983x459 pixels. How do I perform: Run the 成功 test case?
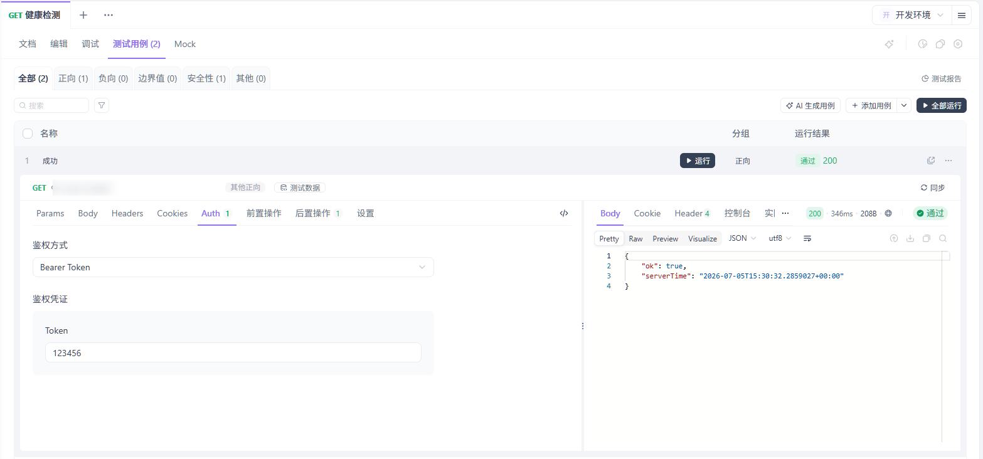click(698, 161)
